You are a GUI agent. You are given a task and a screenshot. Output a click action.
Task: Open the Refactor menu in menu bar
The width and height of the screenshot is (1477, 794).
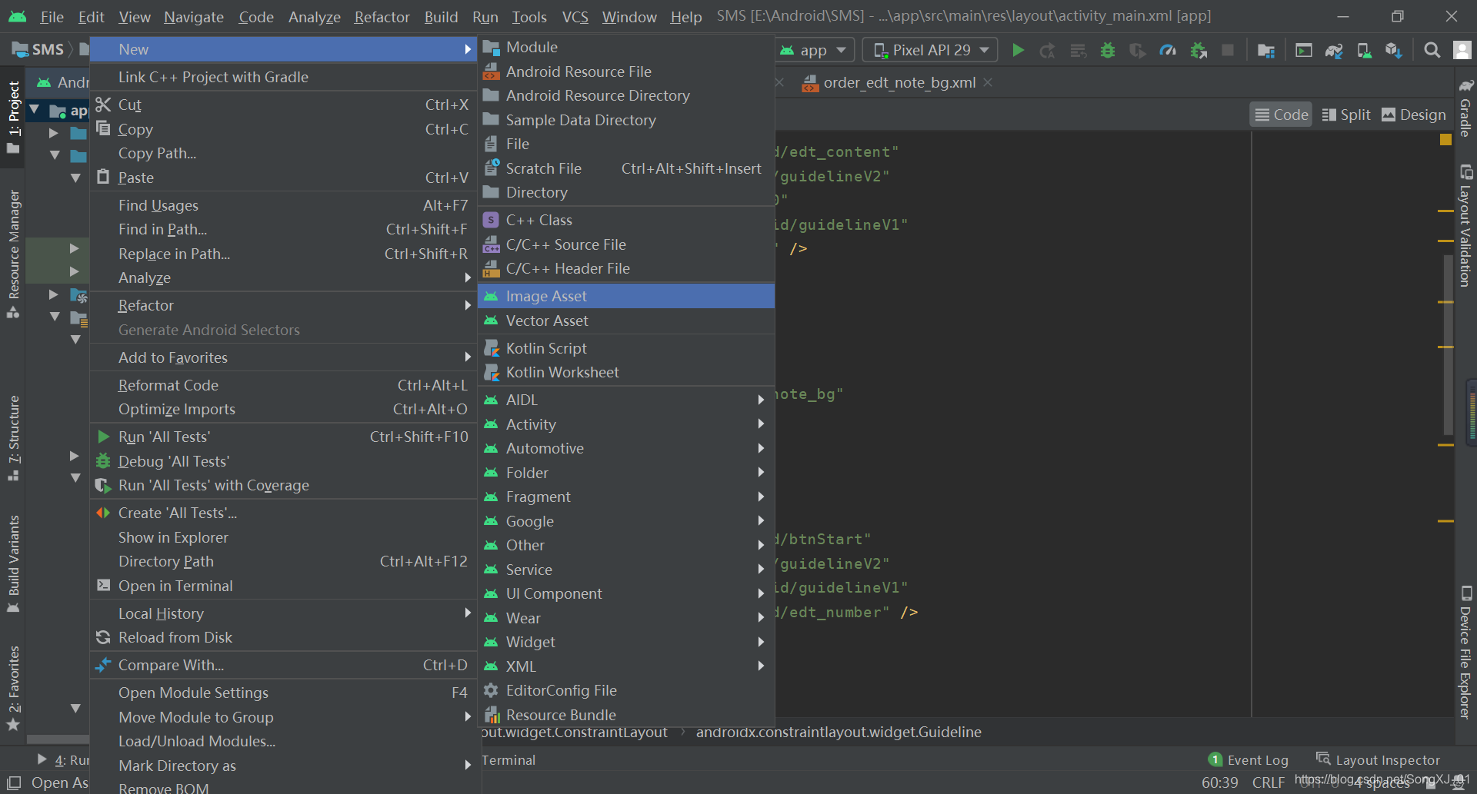(382, 17)
